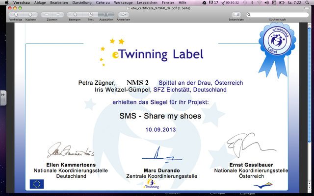Viewport: 314px width, 196px height.
Task: Go to the next page (Nächste)
Action: point(30,15)
